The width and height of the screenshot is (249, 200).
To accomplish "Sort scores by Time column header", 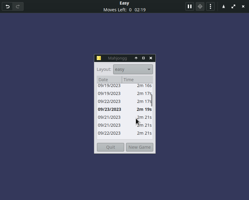I will [x=137, y=80].
